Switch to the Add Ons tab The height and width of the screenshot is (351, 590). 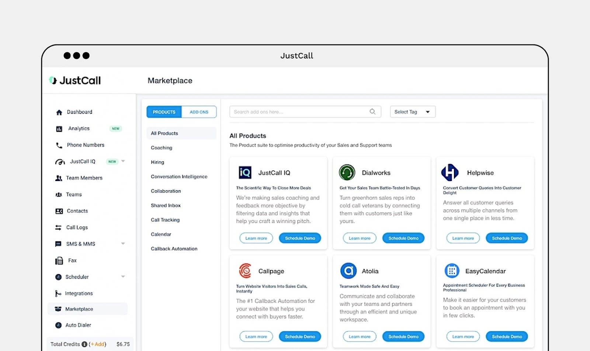(199, 112)
